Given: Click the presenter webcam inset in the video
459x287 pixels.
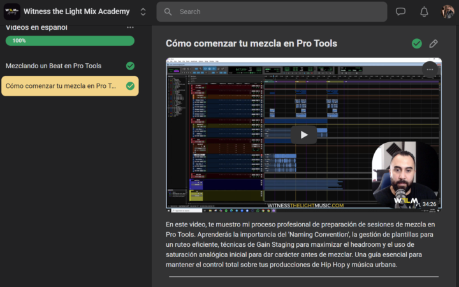Looking at the screenshot, I should 405,175.
